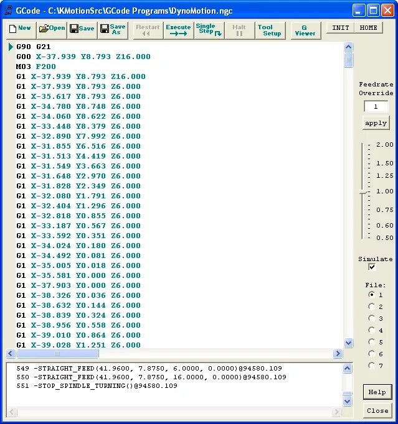
Task: Click the code editor scroll up arrow
Action: click(348, 47)
